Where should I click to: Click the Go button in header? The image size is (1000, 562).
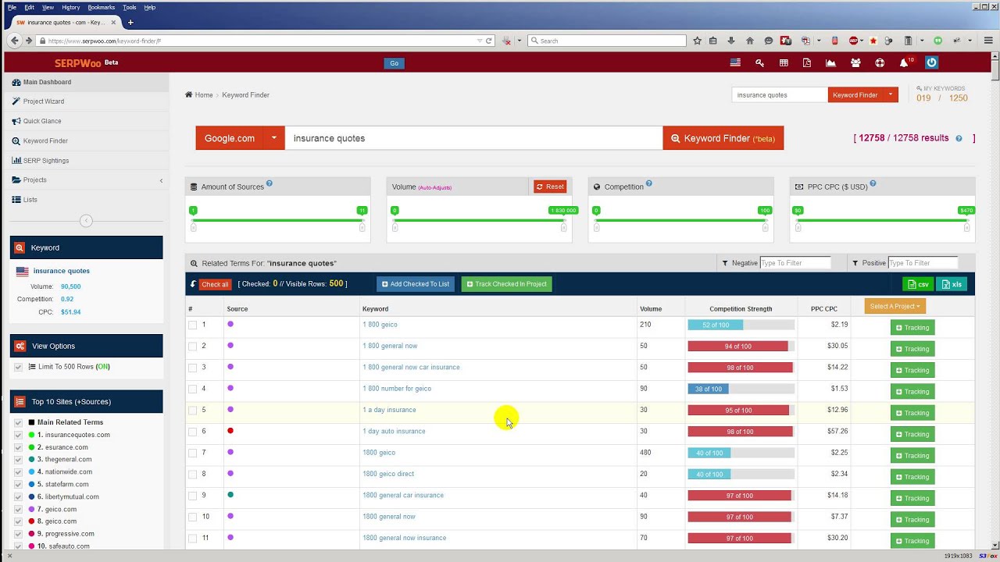394,63
